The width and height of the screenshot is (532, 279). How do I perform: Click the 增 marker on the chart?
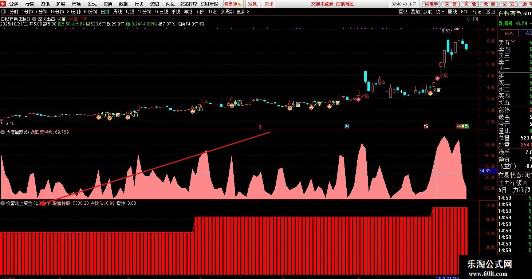[x=426, y=126]
